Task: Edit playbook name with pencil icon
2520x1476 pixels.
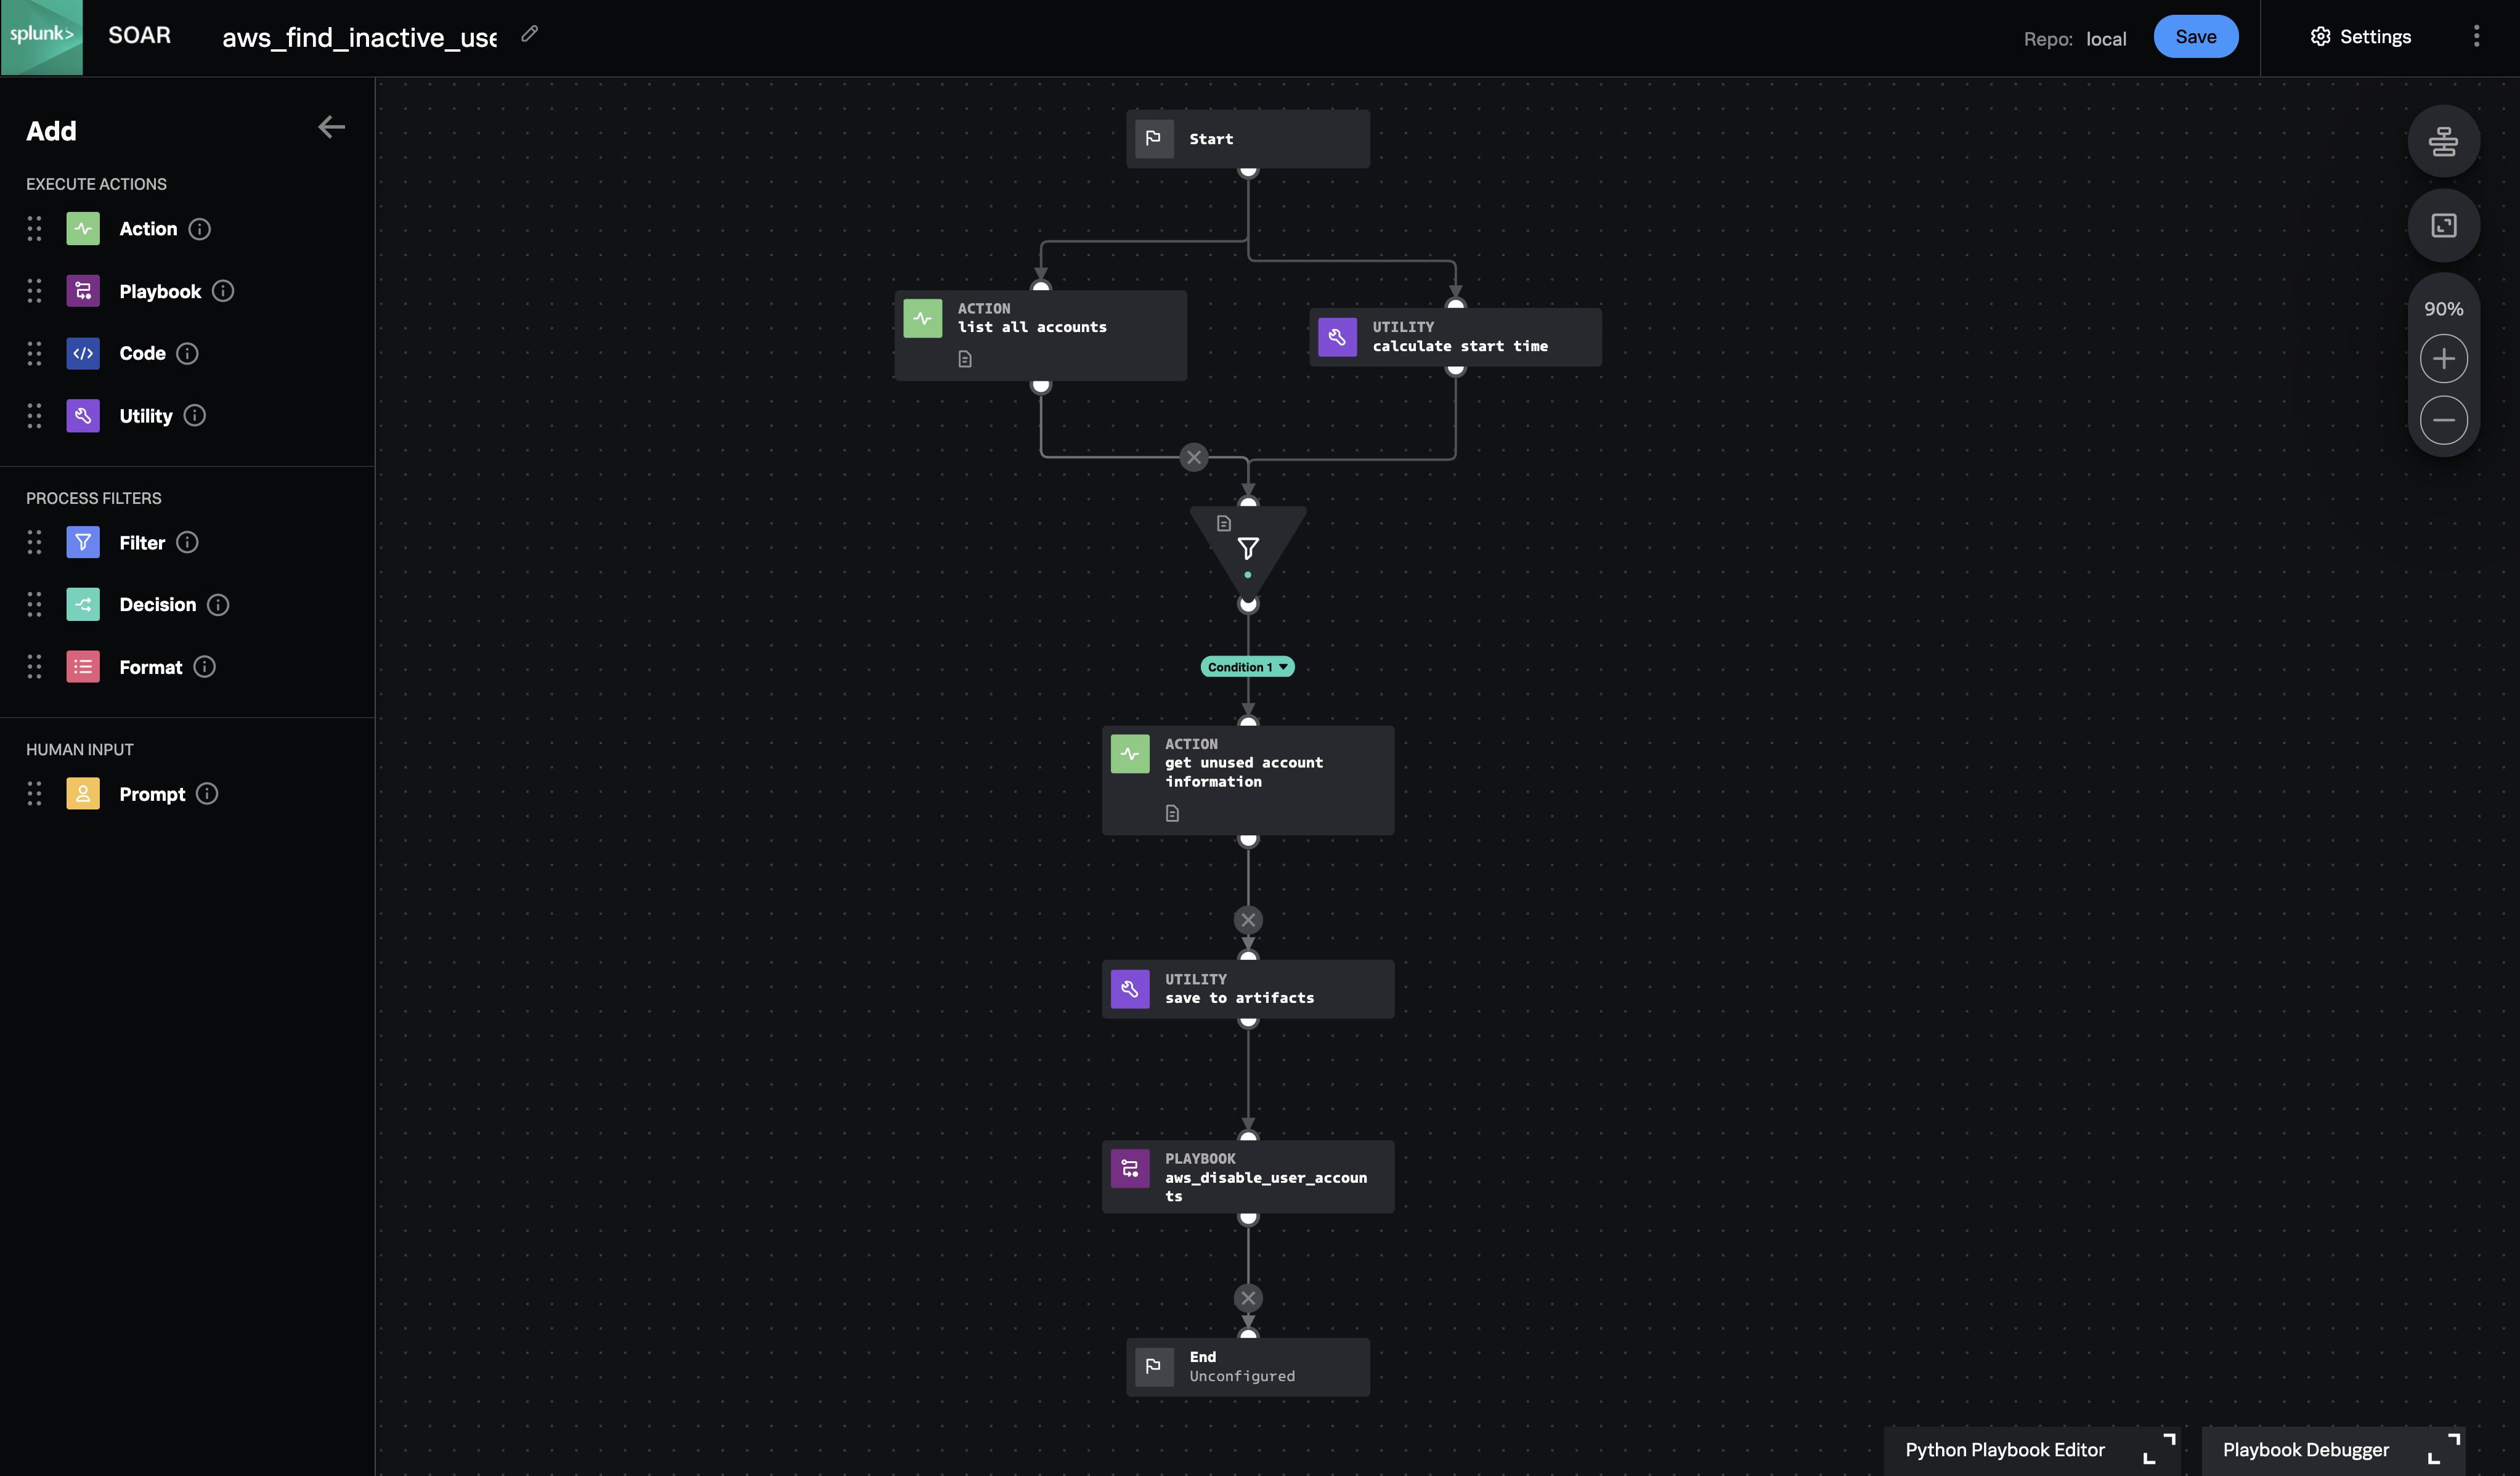Action: 530,35
